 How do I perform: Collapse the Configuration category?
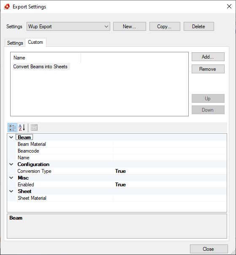click(x=11, y=164)
